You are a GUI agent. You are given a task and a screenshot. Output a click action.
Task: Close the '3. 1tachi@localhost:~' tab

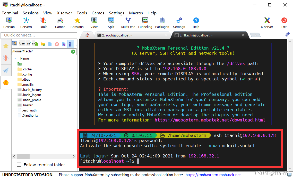point(243,35)
